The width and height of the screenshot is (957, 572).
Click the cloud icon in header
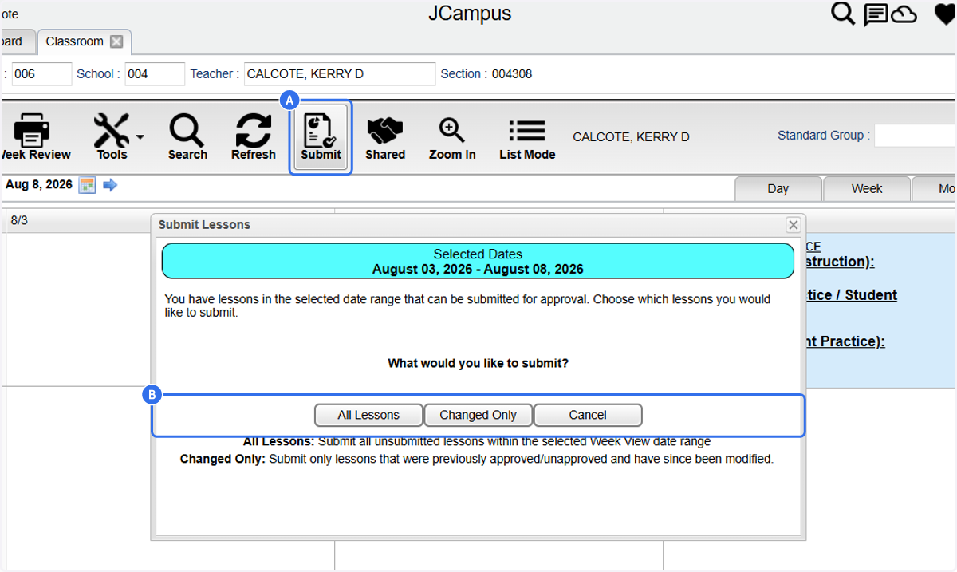pyautogui.click(x=904, y=14)
